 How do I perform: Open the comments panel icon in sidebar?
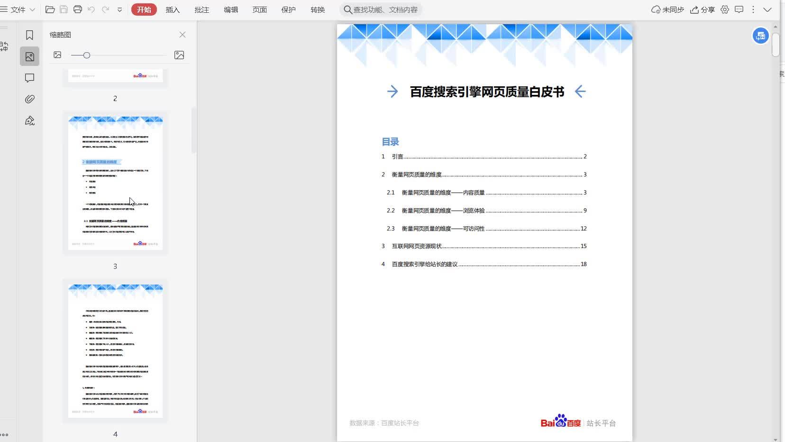click(x=29, y=78)
